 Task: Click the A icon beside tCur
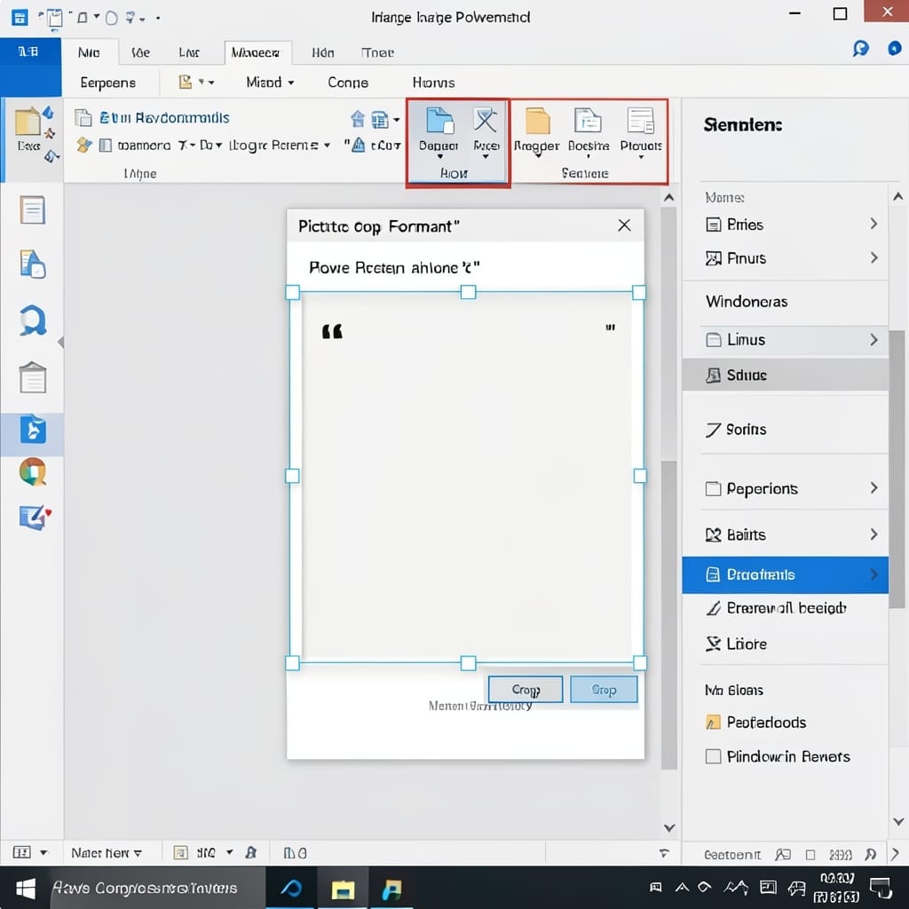tap(359, 145)
